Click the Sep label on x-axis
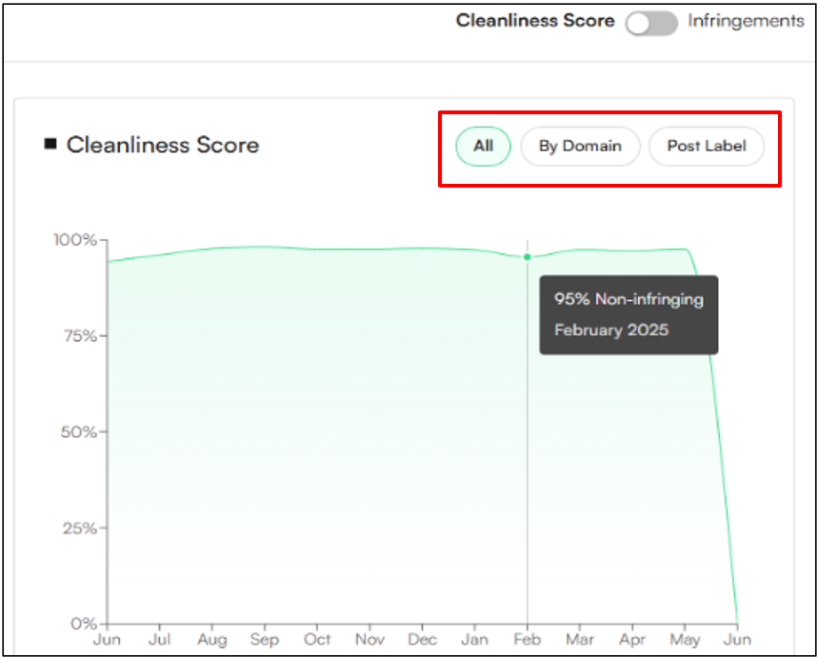The width and height of the screenshot is (818, 658). 265,639
